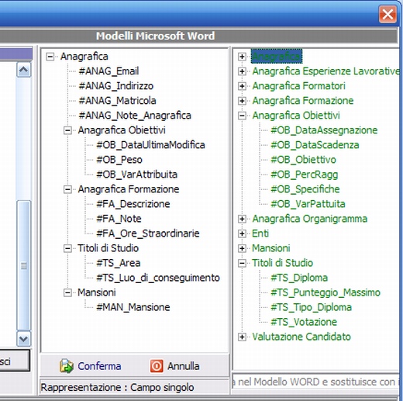
Task: Select #TS_Area field
Action: (119, 263)
